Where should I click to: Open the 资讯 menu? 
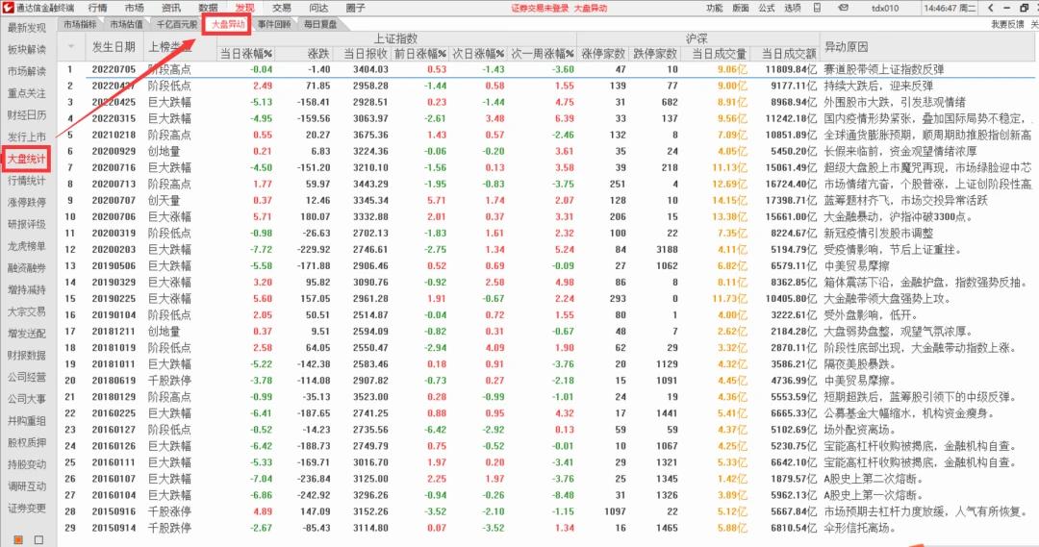(x=171, y=8)
